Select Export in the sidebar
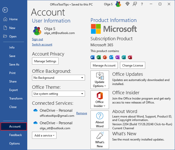175x150 pixels. (13, 90)
